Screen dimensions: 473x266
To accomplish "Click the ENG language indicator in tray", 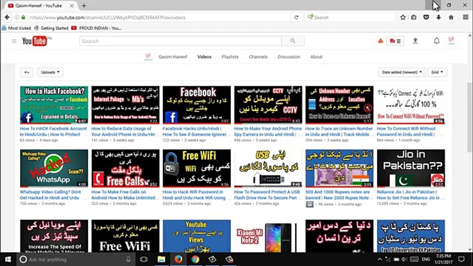I will (x=426, y=259).
